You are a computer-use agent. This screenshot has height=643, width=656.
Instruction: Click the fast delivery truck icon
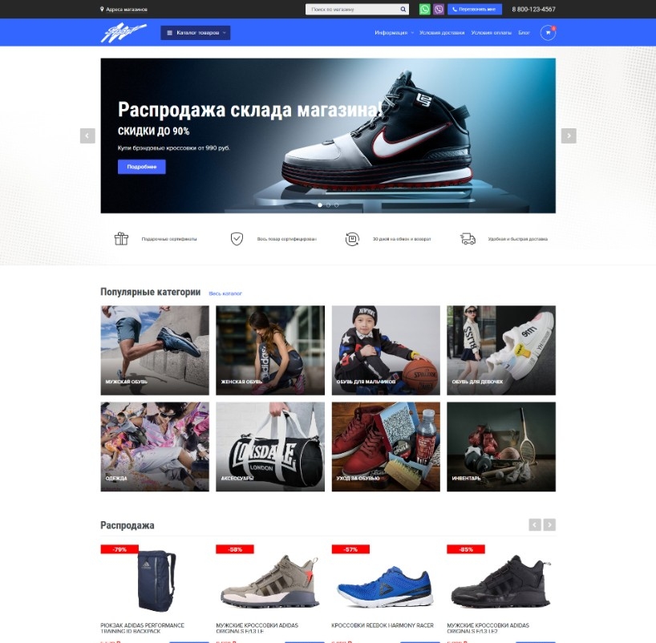point(468,239)
